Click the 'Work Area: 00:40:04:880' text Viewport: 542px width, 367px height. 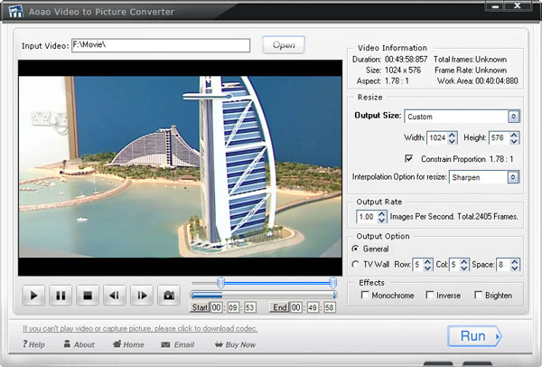click(x=477, y=81)
